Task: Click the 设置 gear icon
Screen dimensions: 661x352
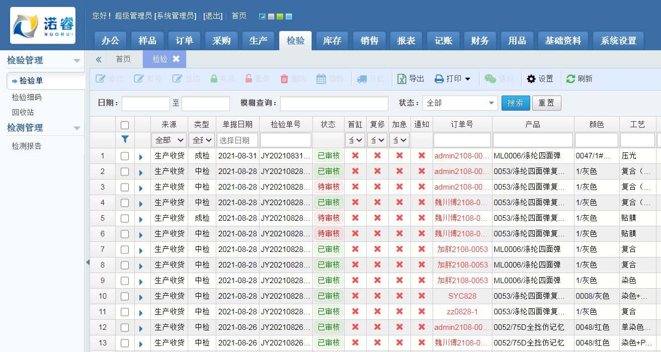Action: coord(531,79)
